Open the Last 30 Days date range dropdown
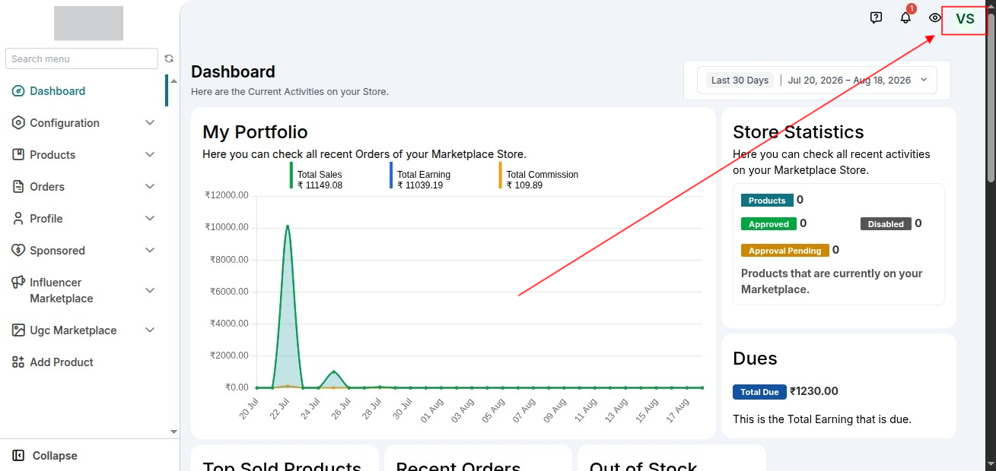996x471 pixels. (x=817, y=80)
